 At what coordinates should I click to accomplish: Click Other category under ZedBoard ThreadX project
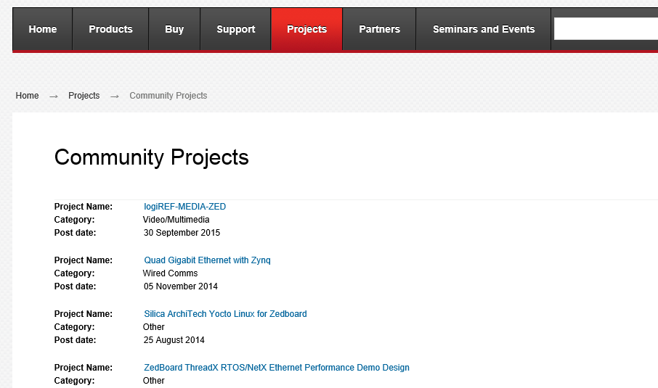click(x=153, y=381)
